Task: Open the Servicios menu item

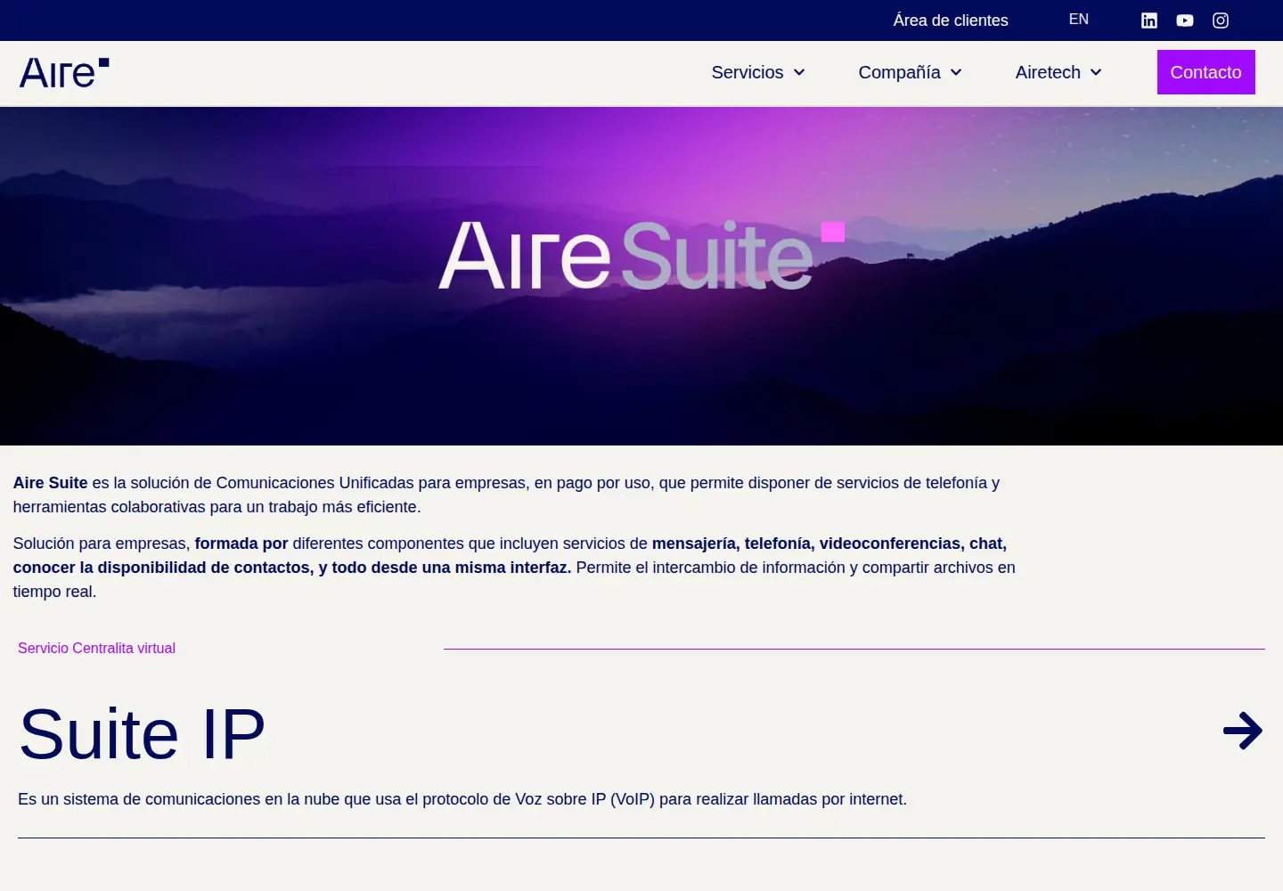Action: click(748, 72)
